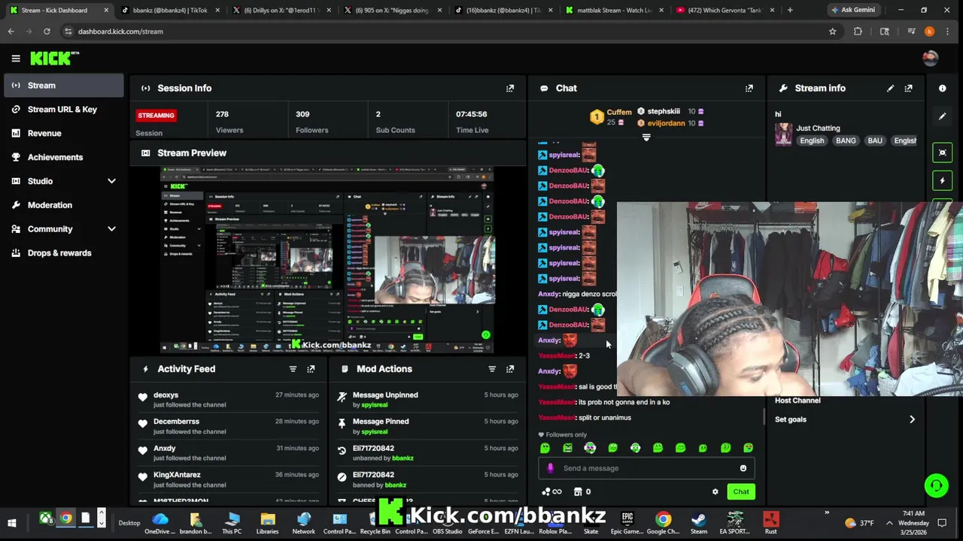Open Drops & rewards page
This screenshot has height=541, width=963.
(x=63, y=253)
